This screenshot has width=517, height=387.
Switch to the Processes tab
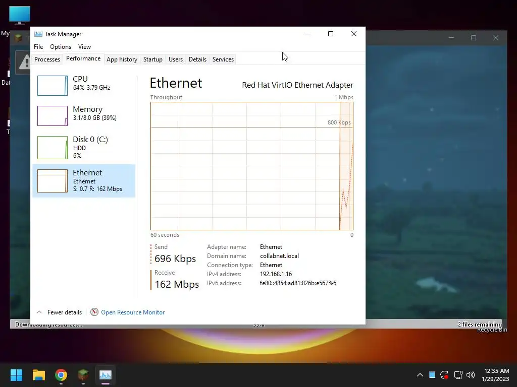coord(47,59)
